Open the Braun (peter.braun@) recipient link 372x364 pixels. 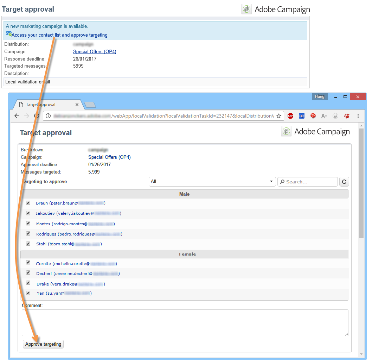[71, 203]
